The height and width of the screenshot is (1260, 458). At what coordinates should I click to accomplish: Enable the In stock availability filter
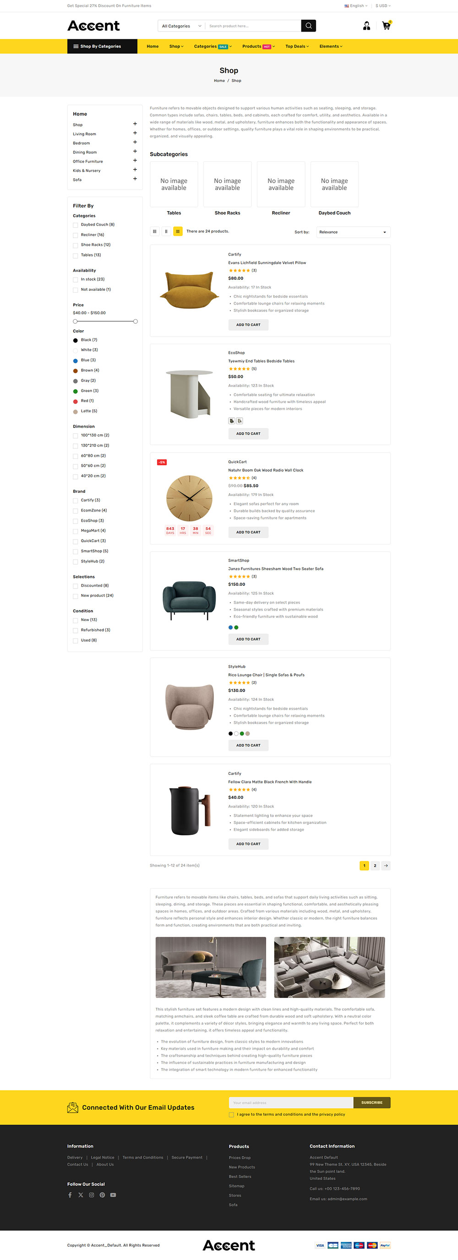click(76, 280)
